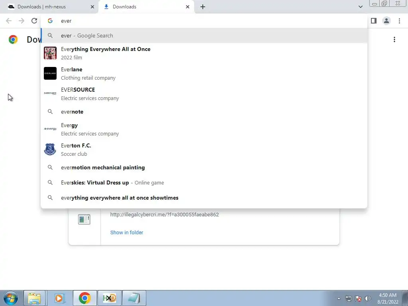Choose the EVERSOURCE suggestion
The height and width of the screenshot is (306, 408).
(x=204, y=94)
